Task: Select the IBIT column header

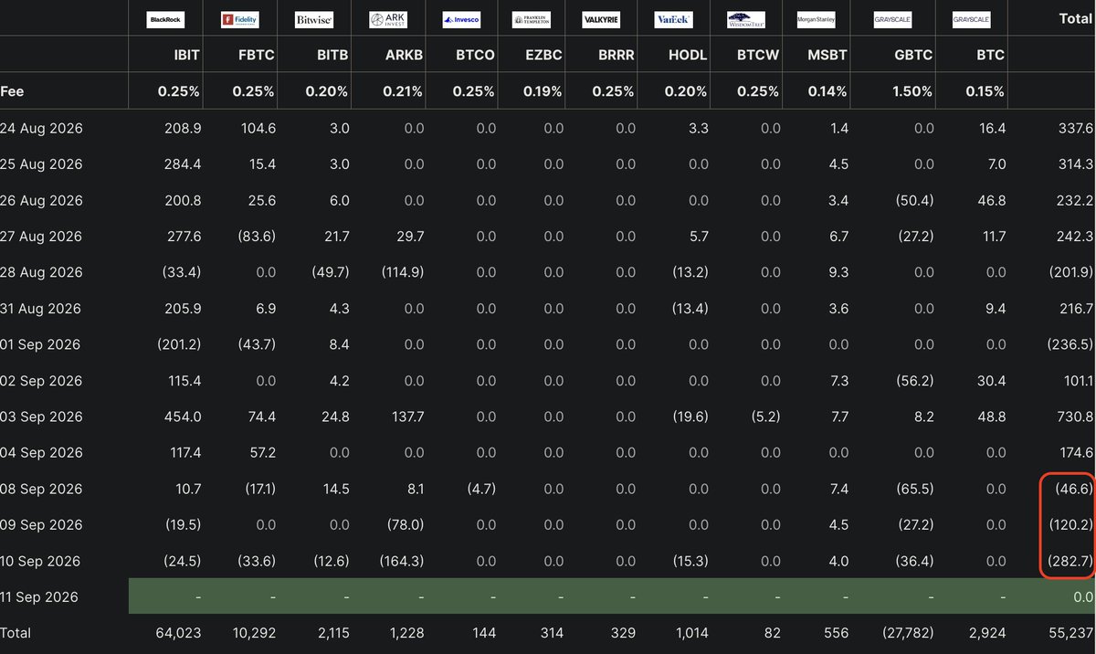Action: 185,55
